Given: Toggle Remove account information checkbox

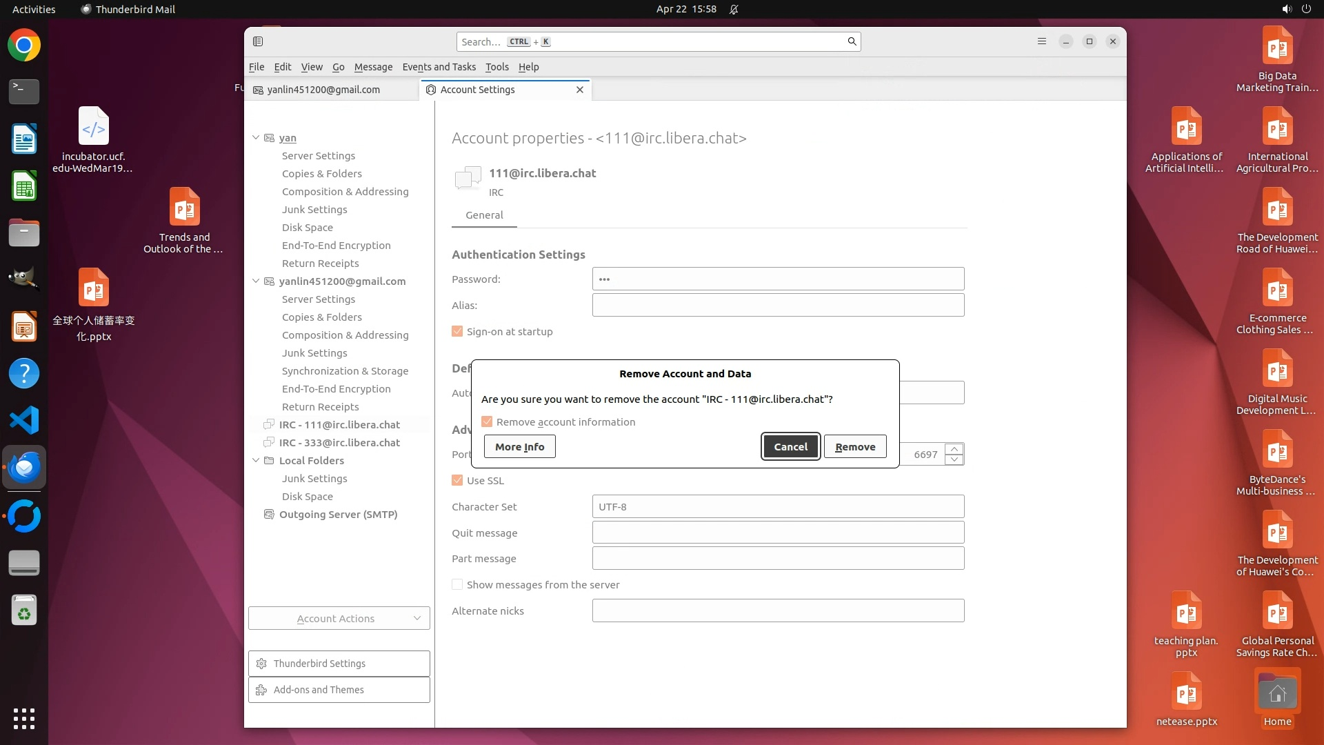Looking at the screenshot, I should click(487, 422).
